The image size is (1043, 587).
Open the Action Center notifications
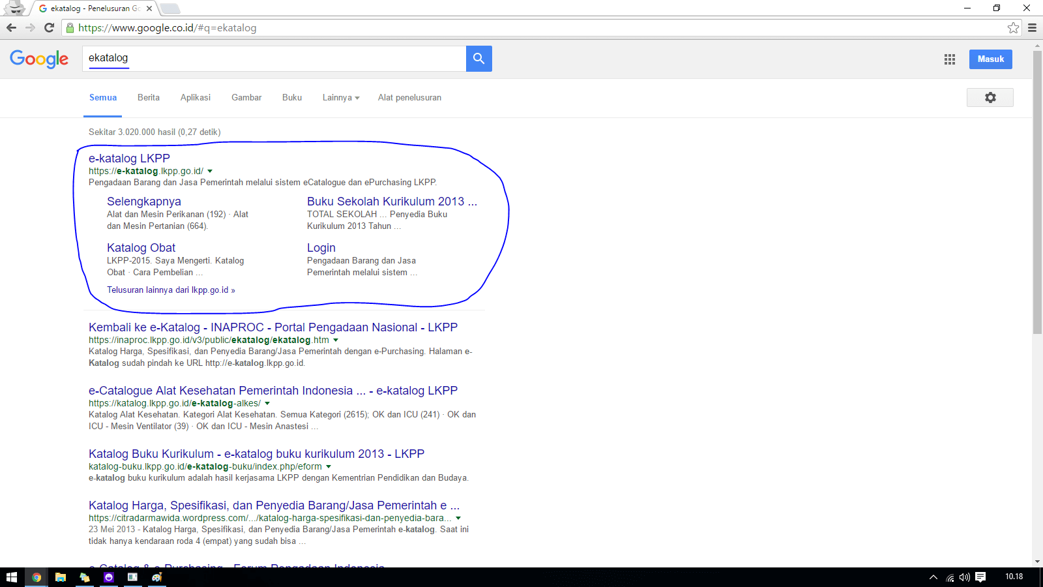[x=980, y=577]
